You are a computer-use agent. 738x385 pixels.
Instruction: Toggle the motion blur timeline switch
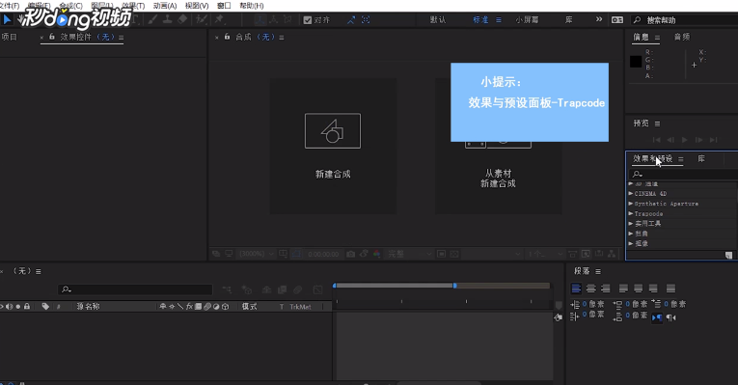(x=297, y=289)
